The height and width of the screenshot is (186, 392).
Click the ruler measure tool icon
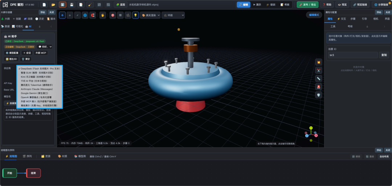(x=319, y=79)
